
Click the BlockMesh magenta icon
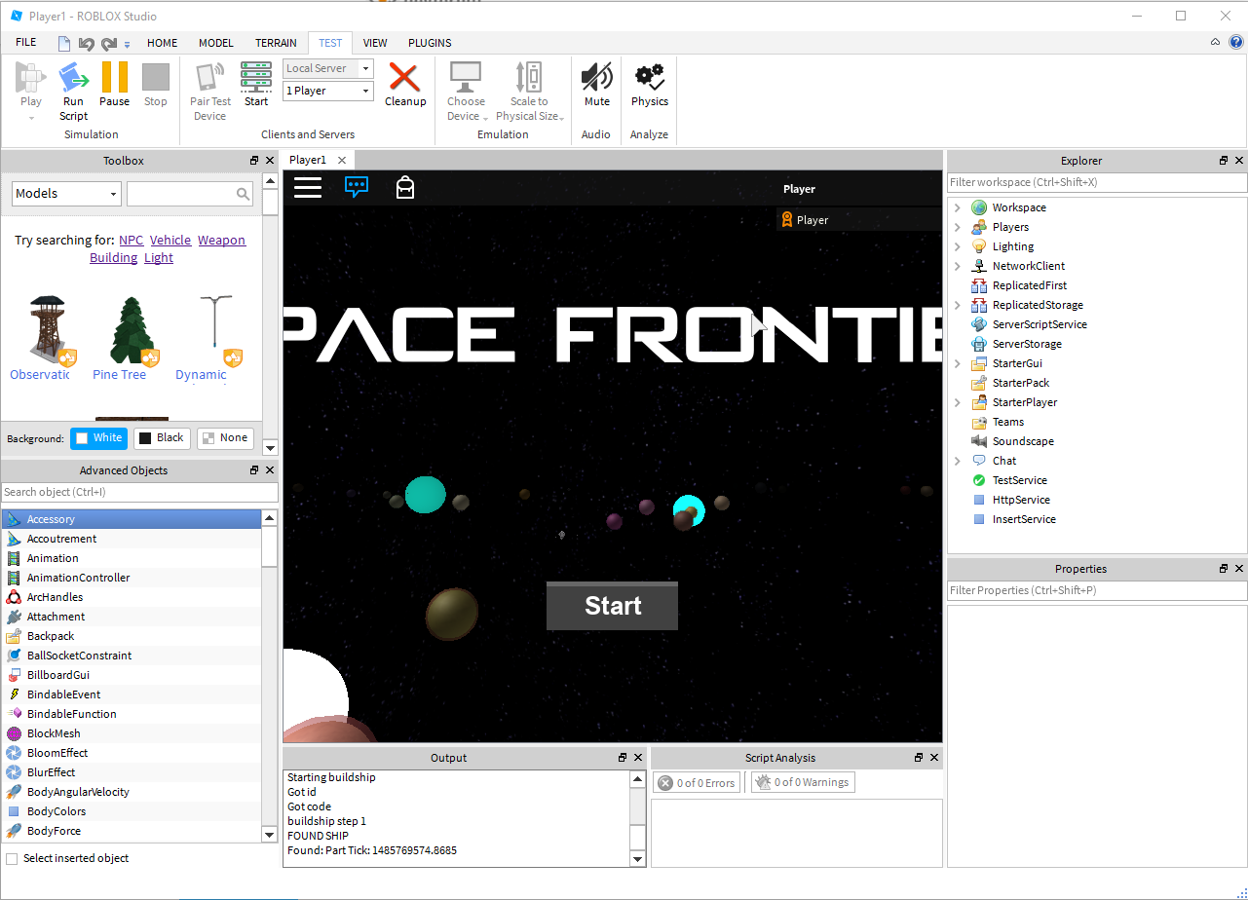pyautogui.click(x=14, y=733)
